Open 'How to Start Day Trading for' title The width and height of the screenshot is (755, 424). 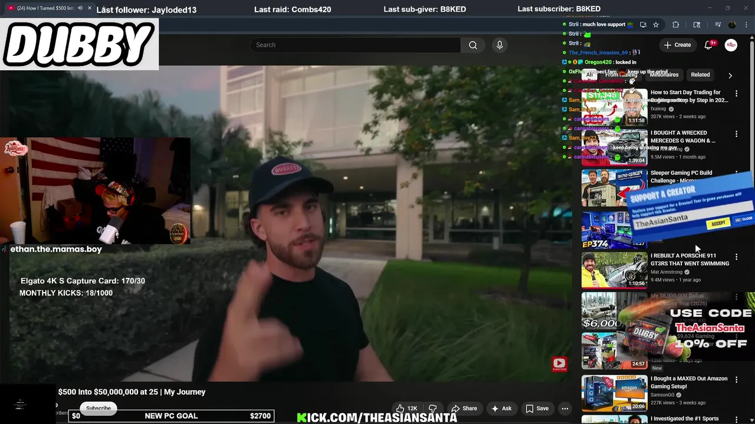pos(689,96)
